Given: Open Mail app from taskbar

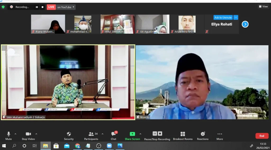Looking at the screenshot, I should (x=67, y=146).
